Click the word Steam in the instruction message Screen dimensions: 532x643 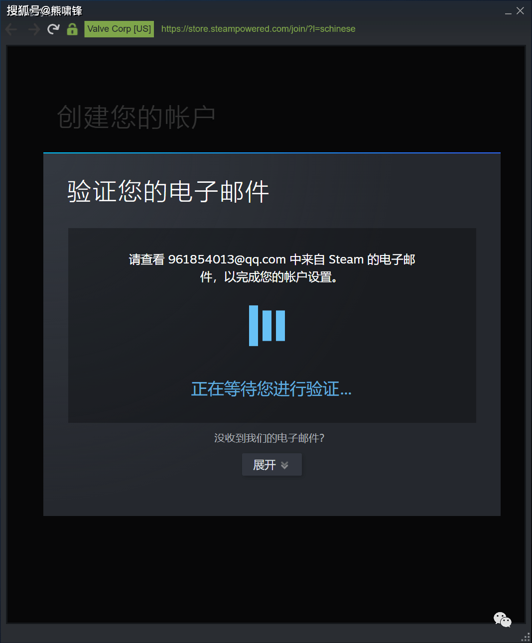346,259
